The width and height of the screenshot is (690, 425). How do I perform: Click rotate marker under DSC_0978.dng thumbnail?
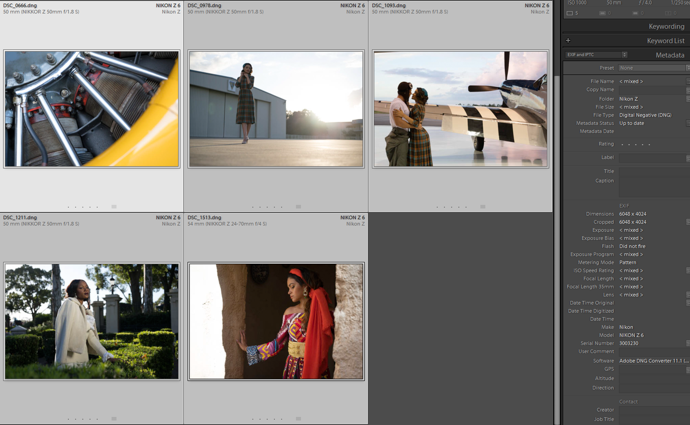pos(298,207)
